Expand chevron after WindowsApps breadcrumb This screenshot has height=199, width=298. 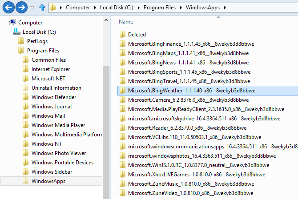coord(225,8)
